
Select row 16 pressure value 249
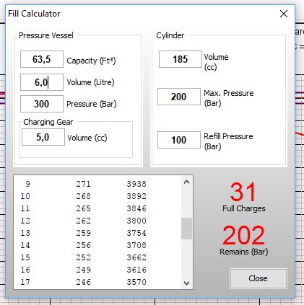coord(83,270)
